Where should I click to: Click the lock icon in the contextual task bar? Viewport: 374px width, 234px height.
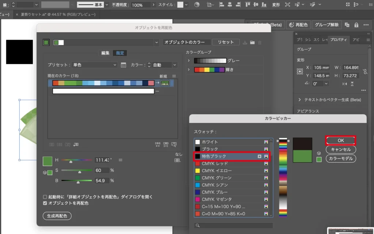(x=356, y=25)
